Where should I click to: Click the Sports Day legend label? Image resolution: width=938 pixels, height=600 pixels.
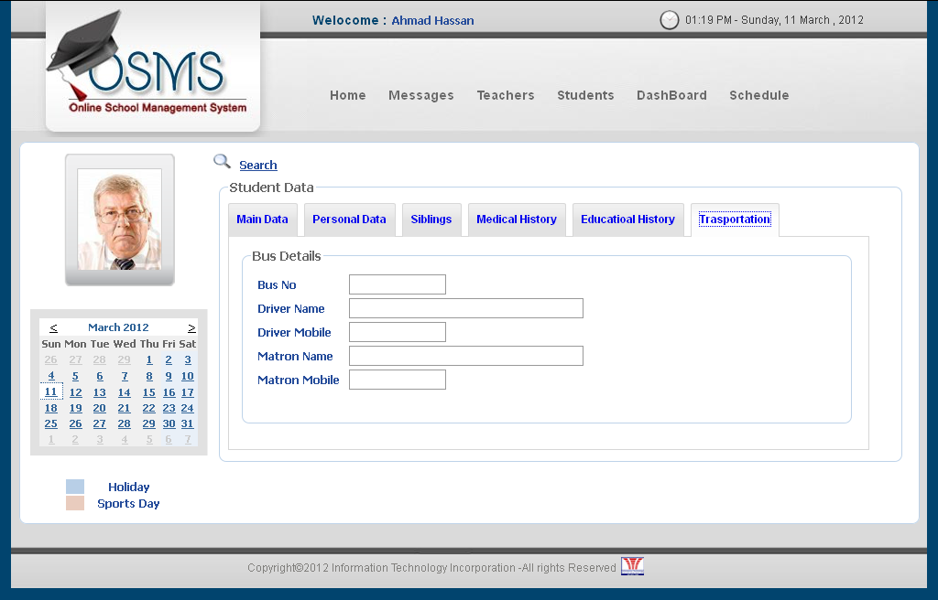point(128,504)
